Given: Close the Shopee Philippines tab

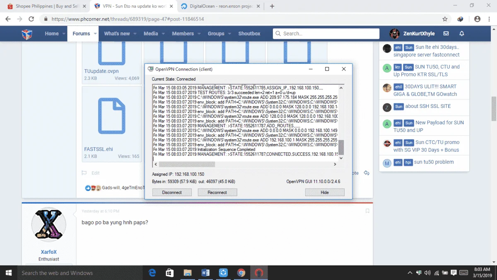Looking at the screenshot, I should 84,6.
